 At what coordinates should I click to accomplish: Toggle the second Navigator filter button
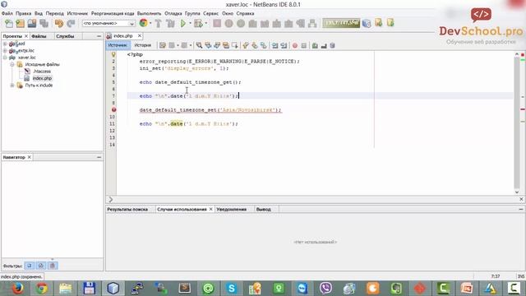(41, 266)
